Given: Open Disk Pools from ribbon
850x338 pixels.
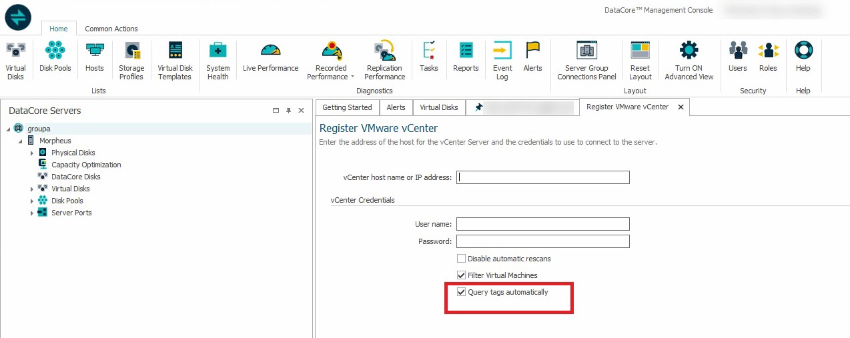Looking at the screenshot, I should pos(55,56).
